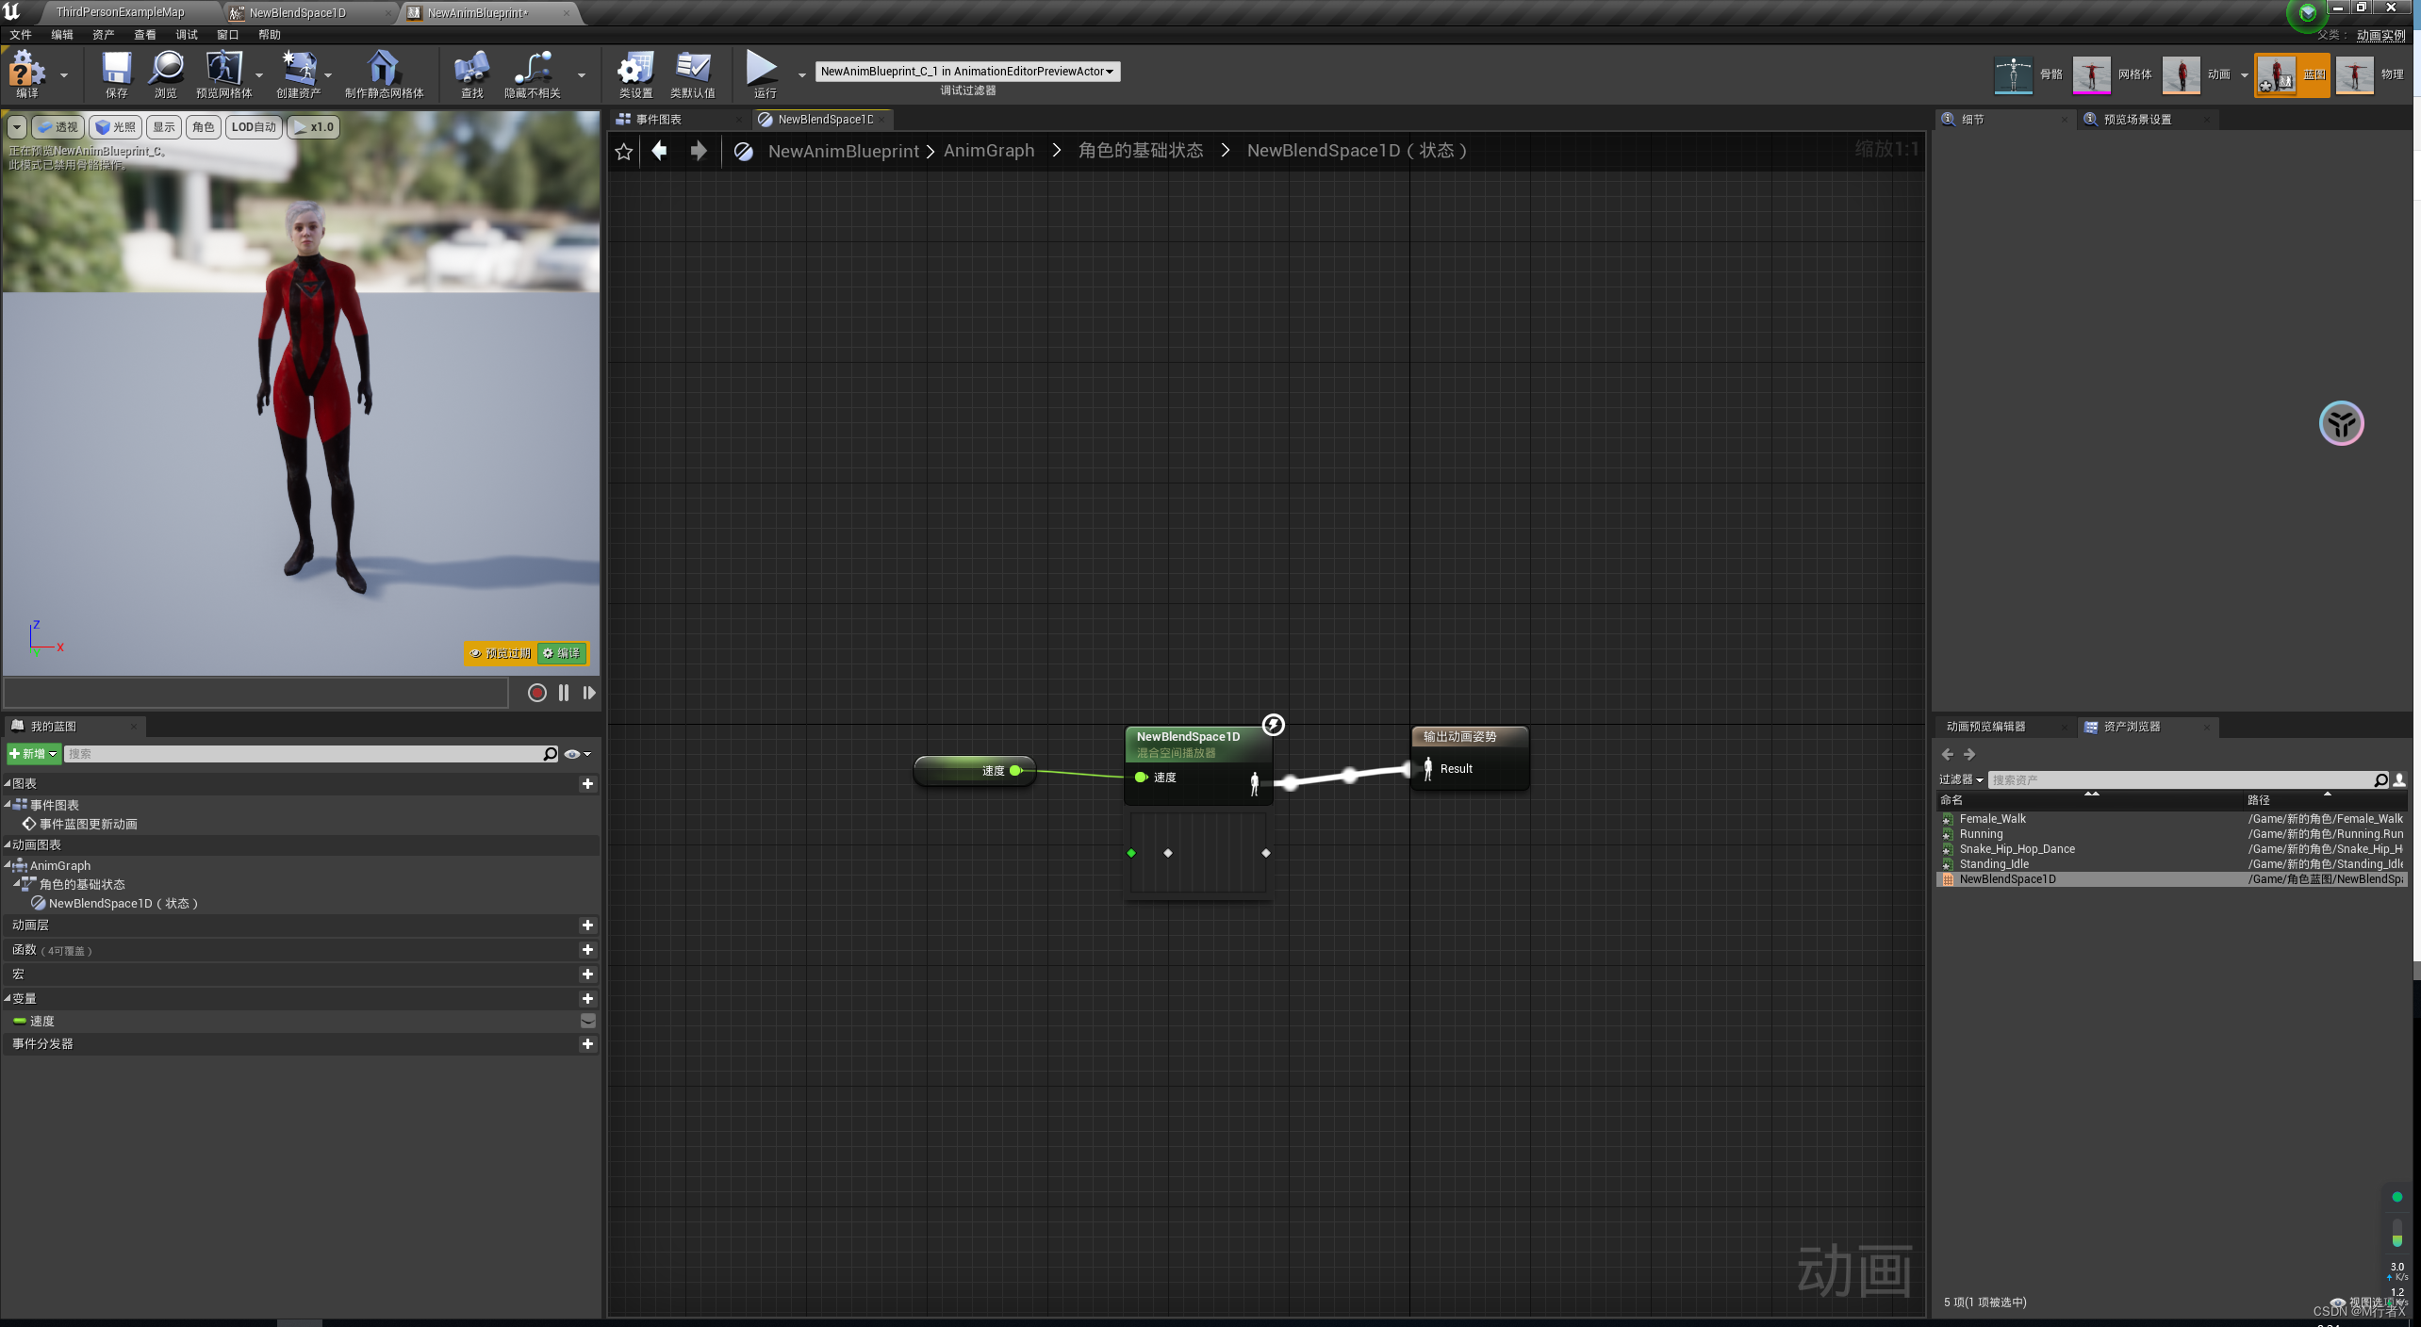Click the middle white blend space sample
This screenshot has width=2421, height=1327.
pos(1168,853)
